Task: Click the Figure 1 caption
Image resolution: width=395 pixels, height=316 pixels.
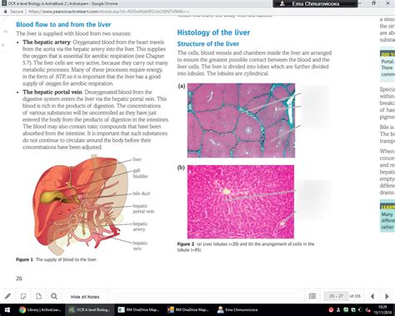Action: [x=57, y=259]
